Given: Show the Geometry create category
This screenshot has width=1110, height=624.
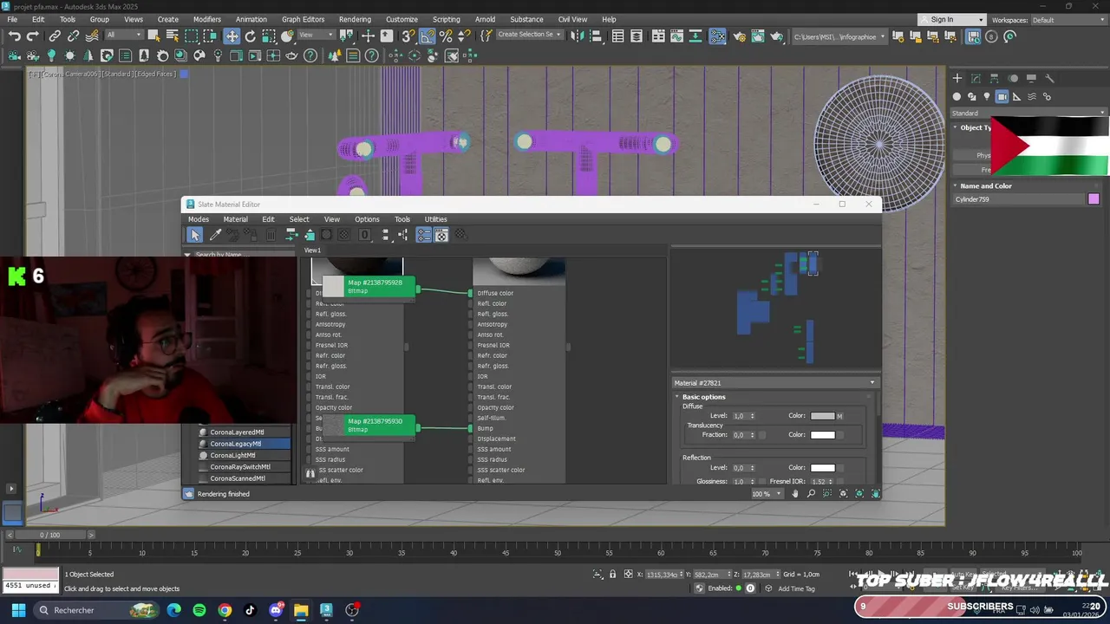Looking at the screenshot, I should pyautogui.click(x=957, y=97).
